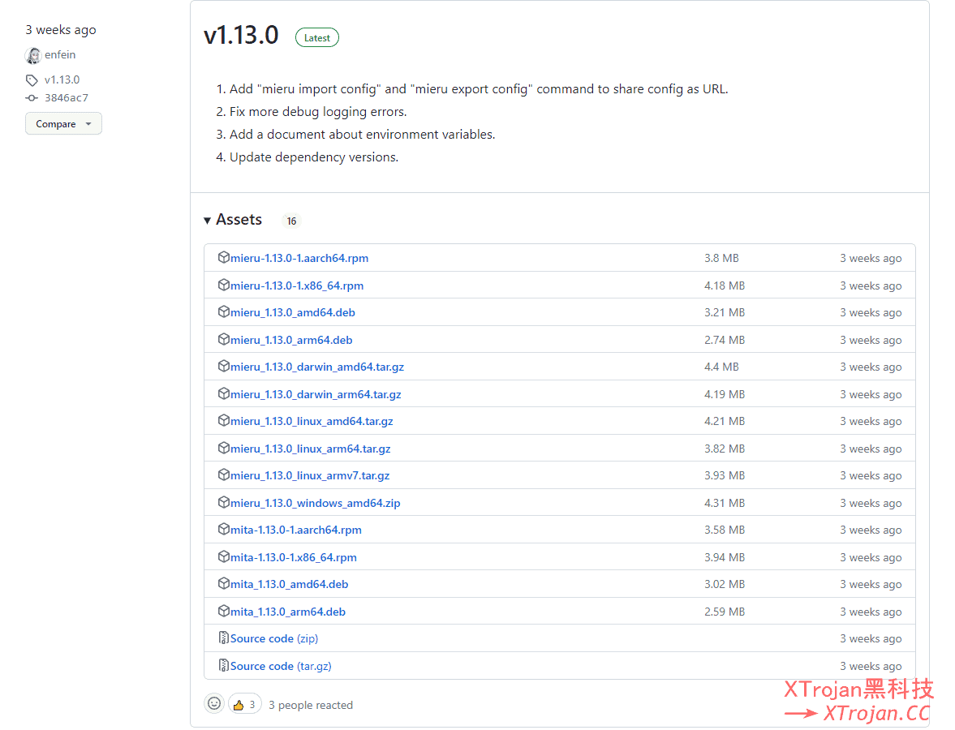Click the 3.58 MB size text
Viewport: 955px width, 730px height.
click(725, 530)
